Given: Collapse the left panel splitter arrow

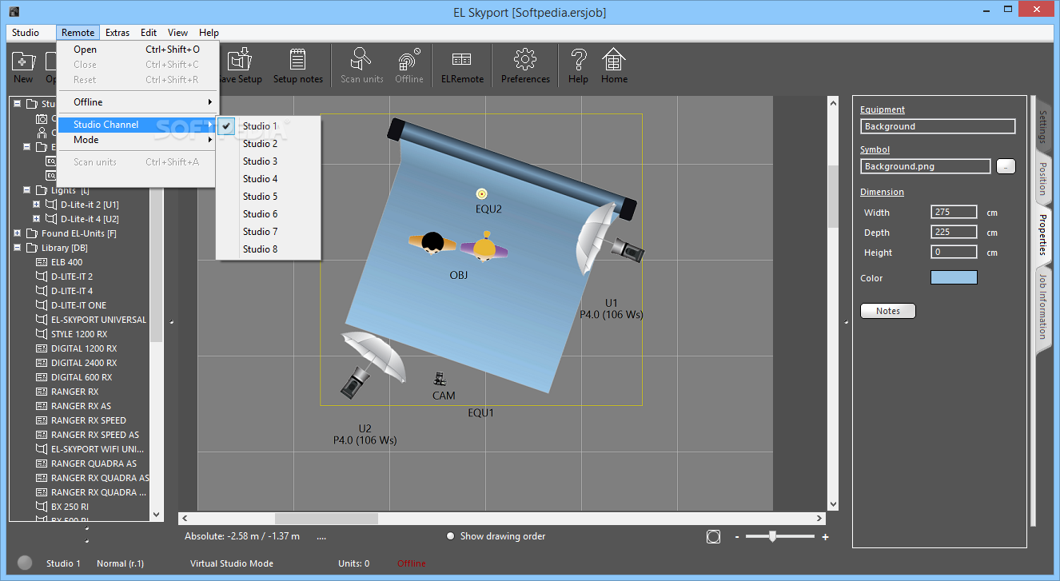Looking at the screenshot, I should (x=171, y=322).
